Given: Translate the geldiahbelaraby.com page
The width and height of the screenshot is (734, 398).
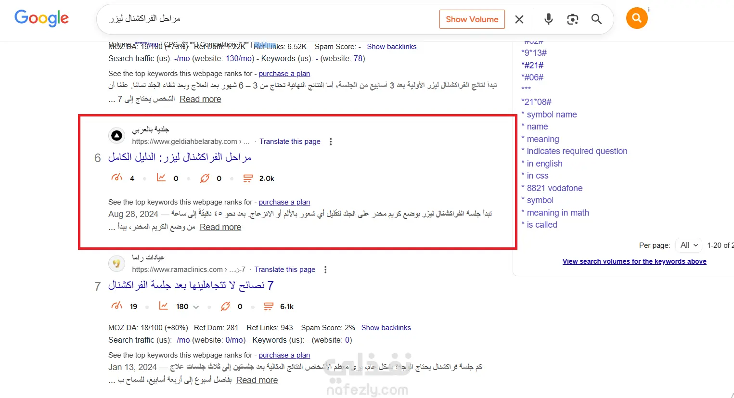Looking at the screenshot, I should 290,141.
